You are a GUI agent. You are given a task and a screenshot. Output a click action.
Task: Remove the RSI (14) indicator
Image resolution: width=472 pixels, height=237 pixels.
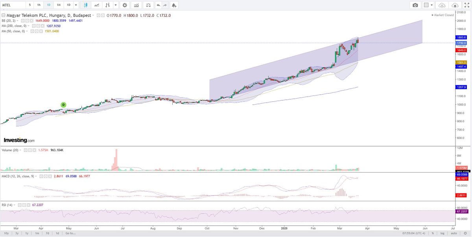(29, 205)
